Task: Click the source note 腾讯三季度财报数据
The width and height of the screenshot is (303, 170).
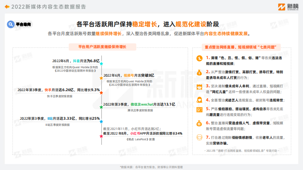Action: (140, 111)
